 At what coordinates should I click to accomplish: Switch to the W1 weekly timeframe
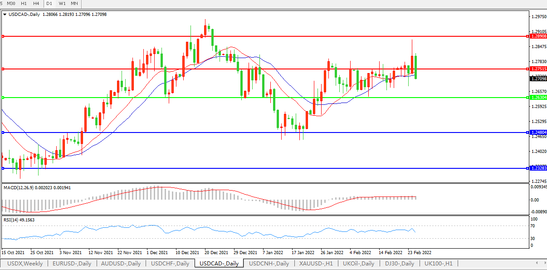pyautogui.click(x=62, y=4)
